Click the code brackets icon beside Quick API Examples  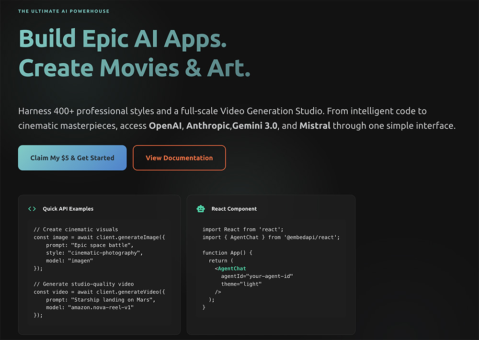[x=32, y=209]
